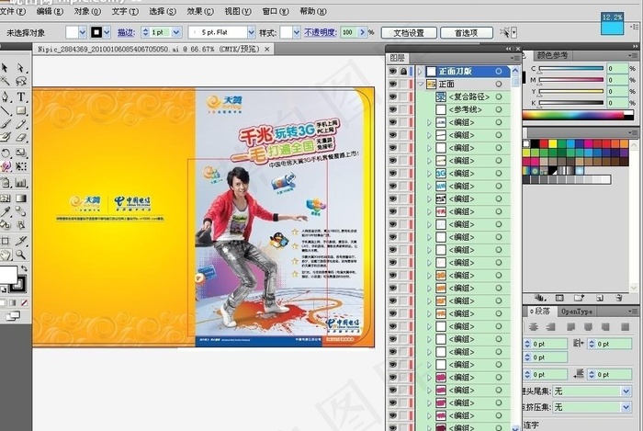Open the 不透明度 transparency link

tap(321, 32)
